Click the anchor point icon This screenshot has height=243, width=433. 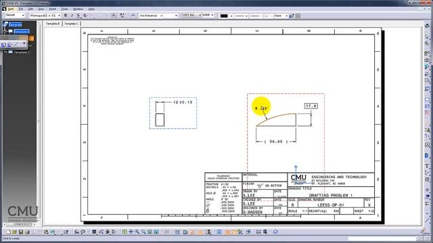133,16
